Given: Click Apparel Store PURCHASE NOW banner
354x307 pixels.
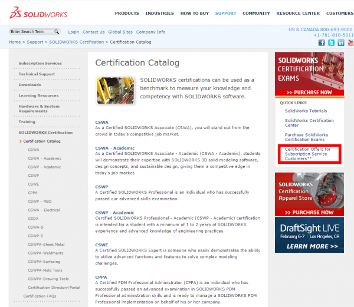Looking at the screenshot, I should click(309, 194).
